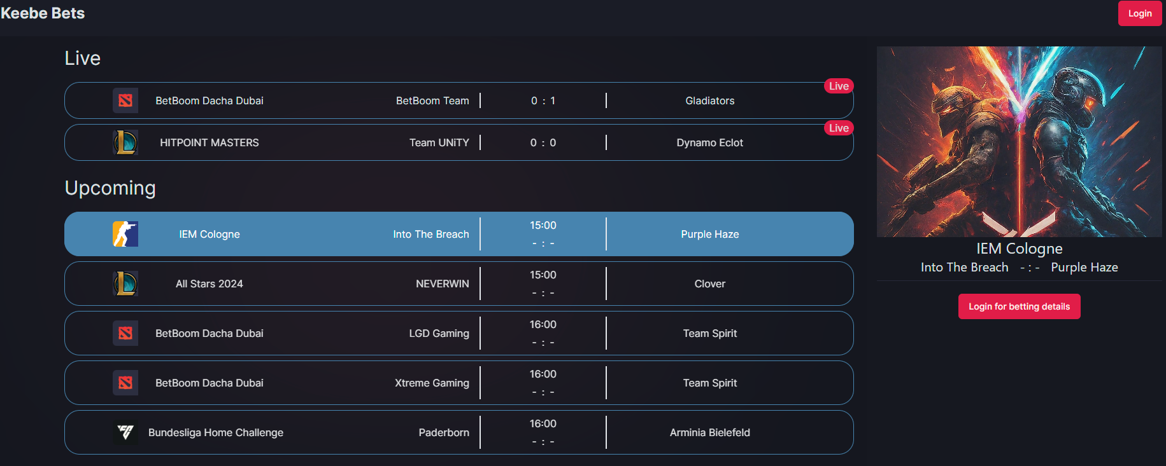Click FC game icon in Bundesliga Home Challenge row
The width and height of the screenshot is (1166, 466).
pyautogui.click(x=125, y=432)
